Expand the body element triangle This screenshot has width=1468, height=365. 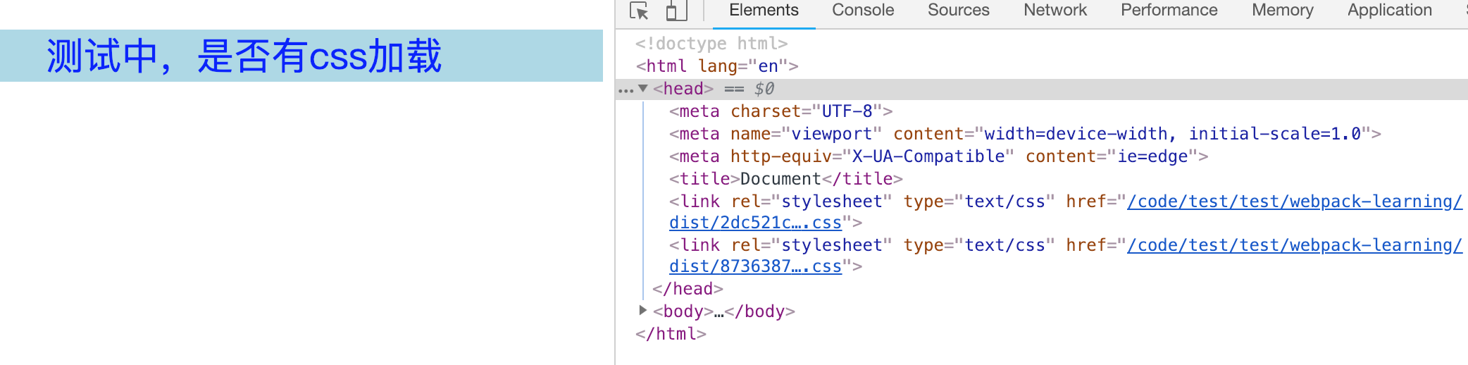pyautogui.click(x=642, y=310)
